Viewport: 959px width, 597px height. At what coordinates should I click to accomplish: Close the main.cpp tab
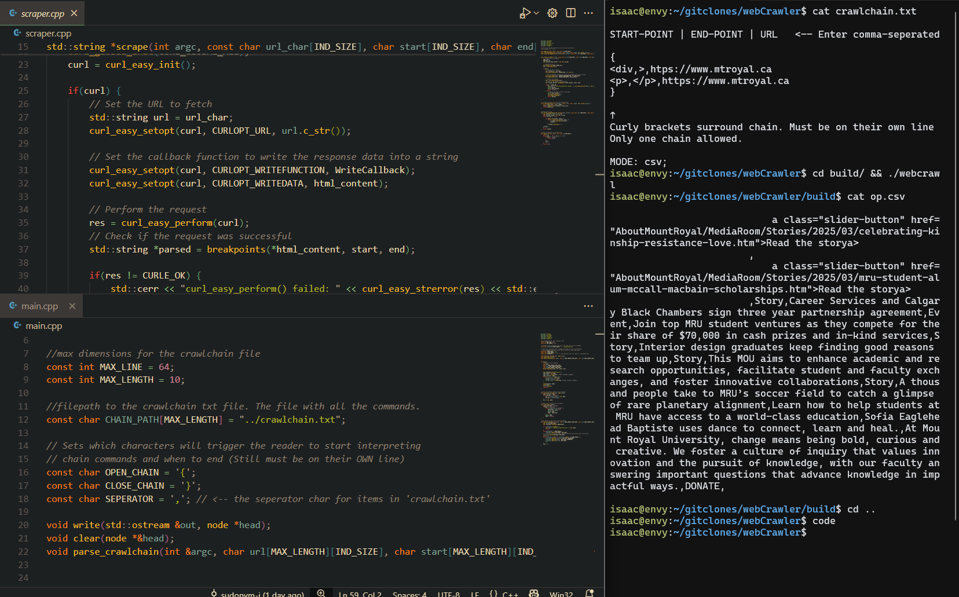coord(72,306)
